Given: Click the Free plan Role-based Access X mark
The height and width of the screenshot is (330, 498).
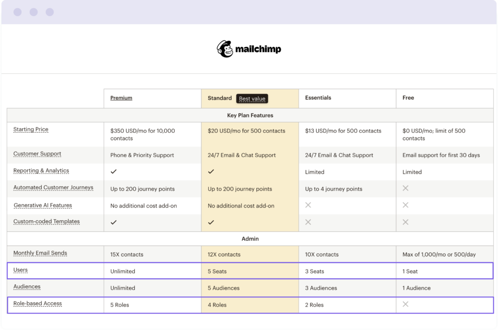Looking at the screenshot, I should 406,304.
